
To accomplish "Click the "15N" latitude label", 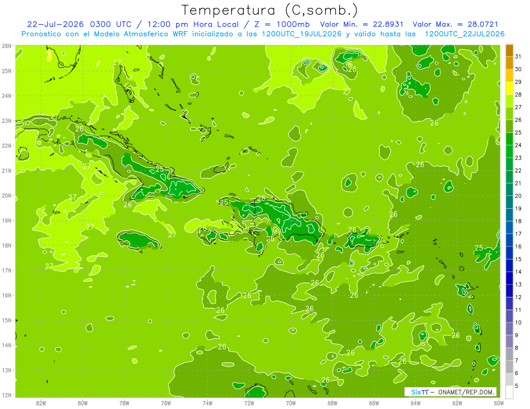I will coord(6,320).
